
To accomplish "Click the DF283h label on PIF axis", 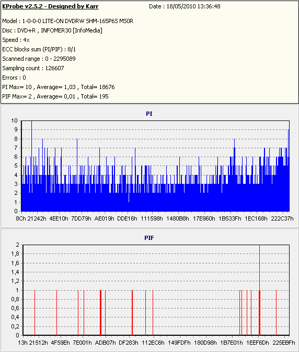I will click(129, 343).
